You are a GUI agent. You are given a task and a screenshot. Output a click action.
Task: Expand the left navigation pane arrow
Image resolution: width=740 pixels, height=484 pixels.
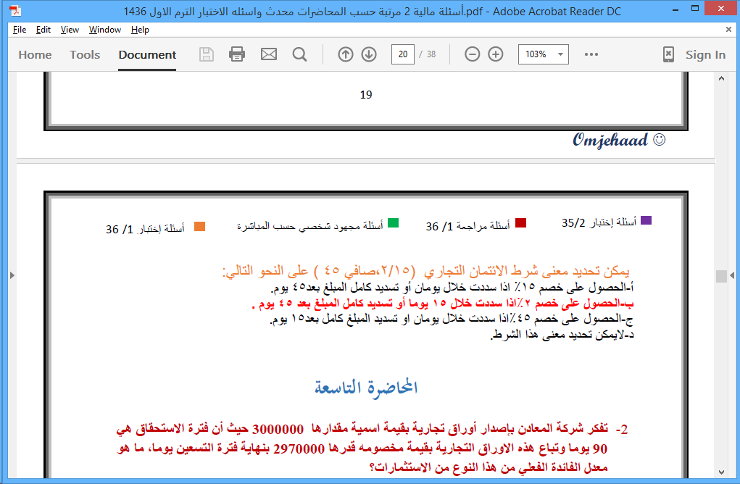pos(12,275)
